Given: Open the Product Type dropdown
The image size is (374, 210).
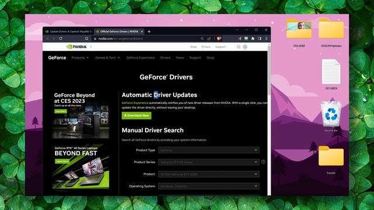Looking at the screenshot, I should (x=209, y=150).
